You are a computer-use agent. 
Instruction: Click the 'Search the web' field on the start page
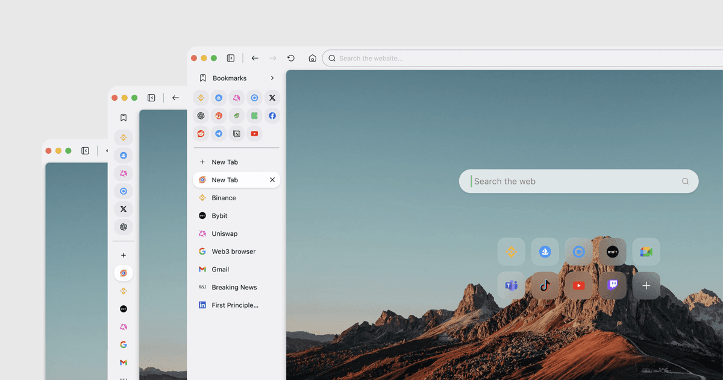point(578,181)
